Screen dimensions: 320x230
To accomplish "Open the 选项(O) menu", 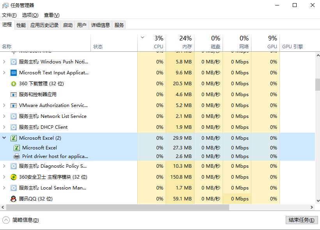I will (30, 15).
